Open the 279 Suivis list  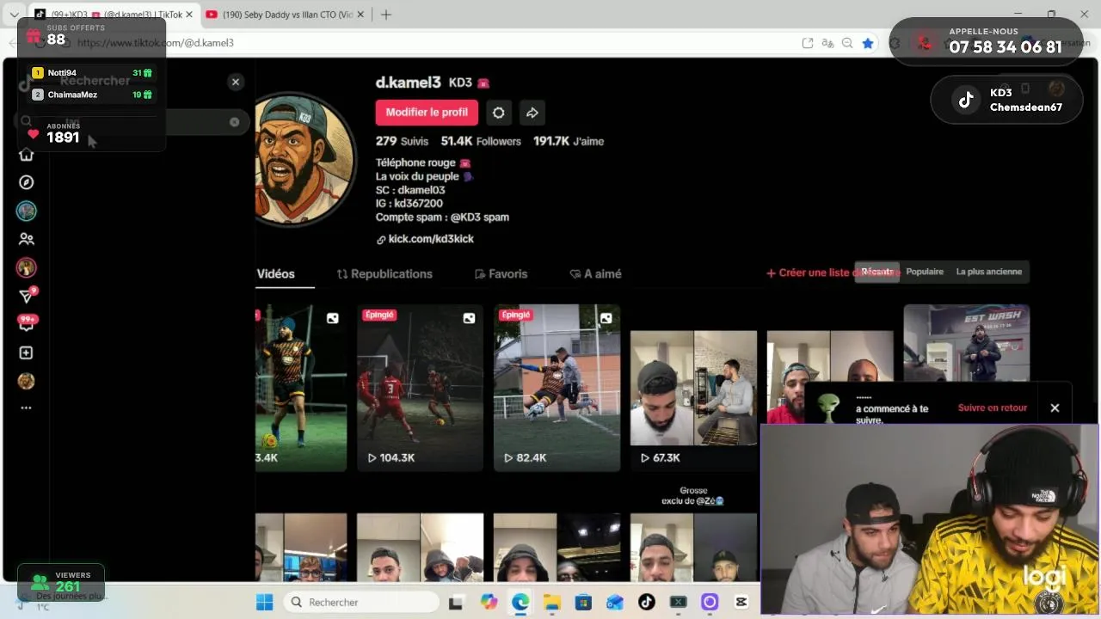[x=402, y=141]
